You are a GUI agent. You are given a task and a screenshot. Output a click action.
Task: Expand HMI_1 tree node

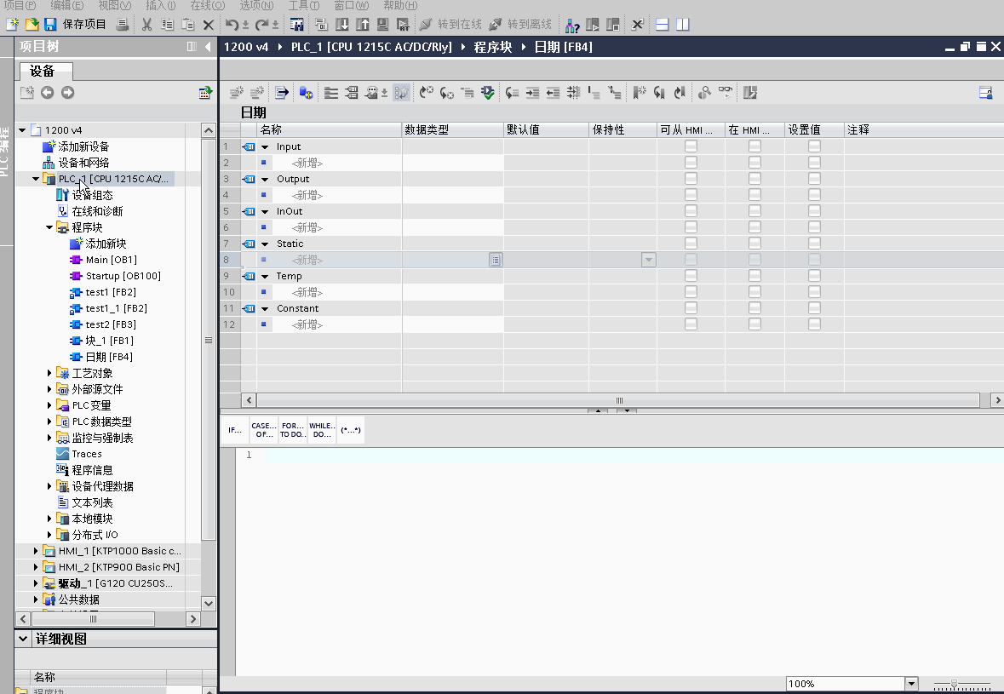pyautogui.click(x=36, y=551)
